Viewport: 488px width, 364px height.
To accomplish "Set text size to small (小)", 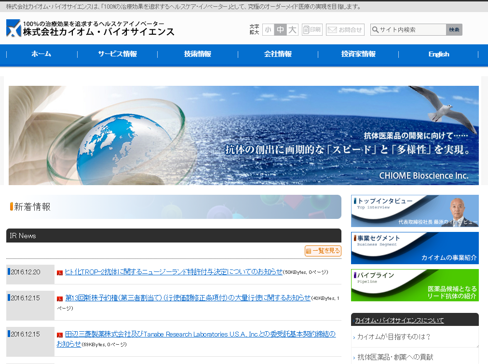I will click(x=268, y=29).
